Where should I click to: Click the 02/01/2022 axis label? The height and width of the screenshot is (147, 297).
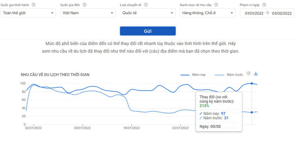coord(34,128)
